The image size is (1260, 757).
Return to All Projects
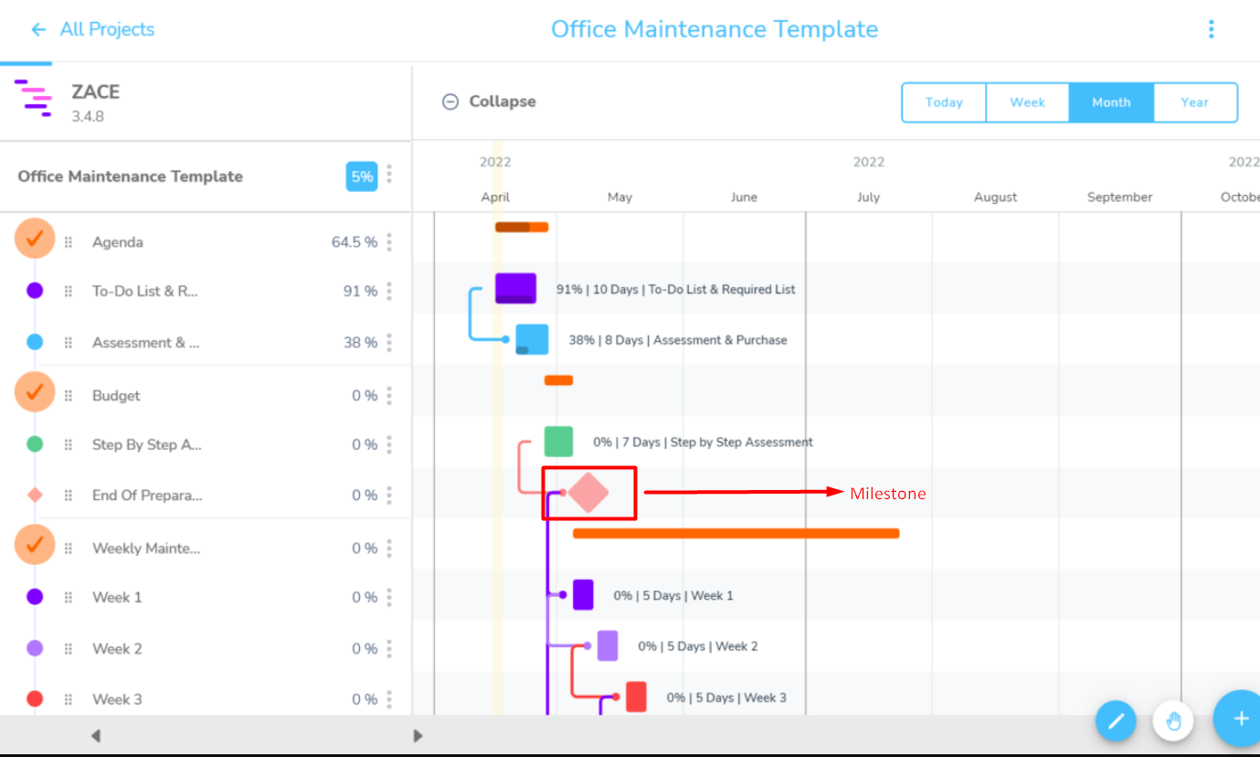[106, 29]
